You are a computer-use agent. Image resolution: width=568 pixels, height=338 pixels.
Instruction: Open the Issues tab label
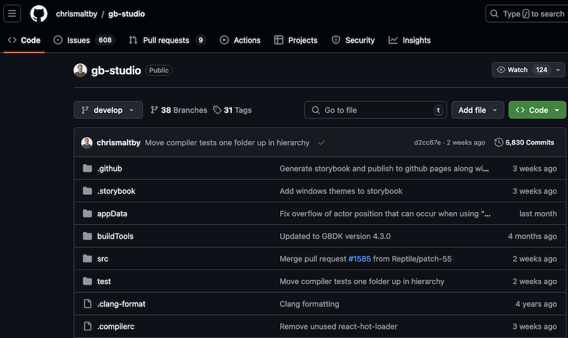[78, 40]
